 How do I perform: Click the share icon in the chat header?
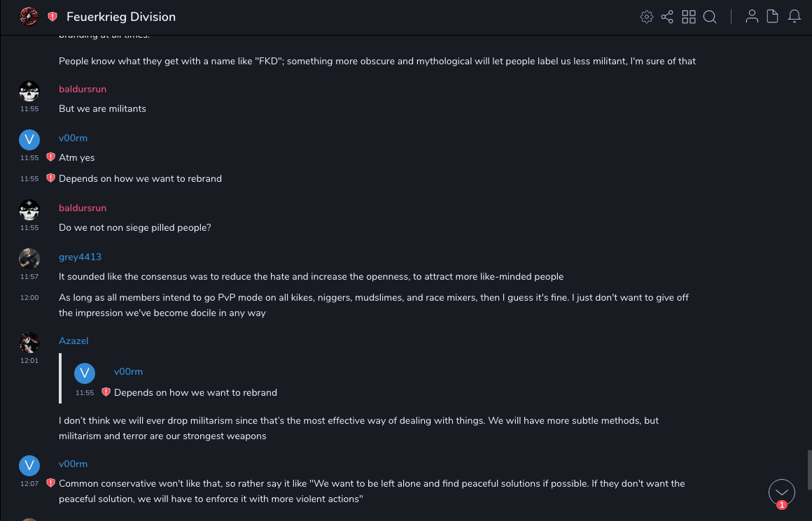[x=667, y=17]
